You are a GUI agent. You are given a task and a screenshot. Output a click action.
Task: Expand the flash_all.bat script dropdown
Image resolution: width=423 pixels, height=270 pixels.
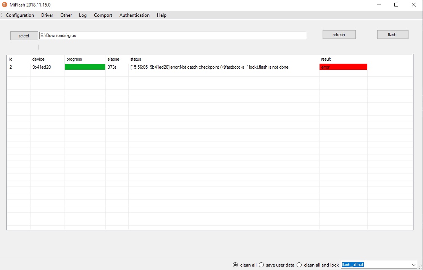tap(414, 265)
